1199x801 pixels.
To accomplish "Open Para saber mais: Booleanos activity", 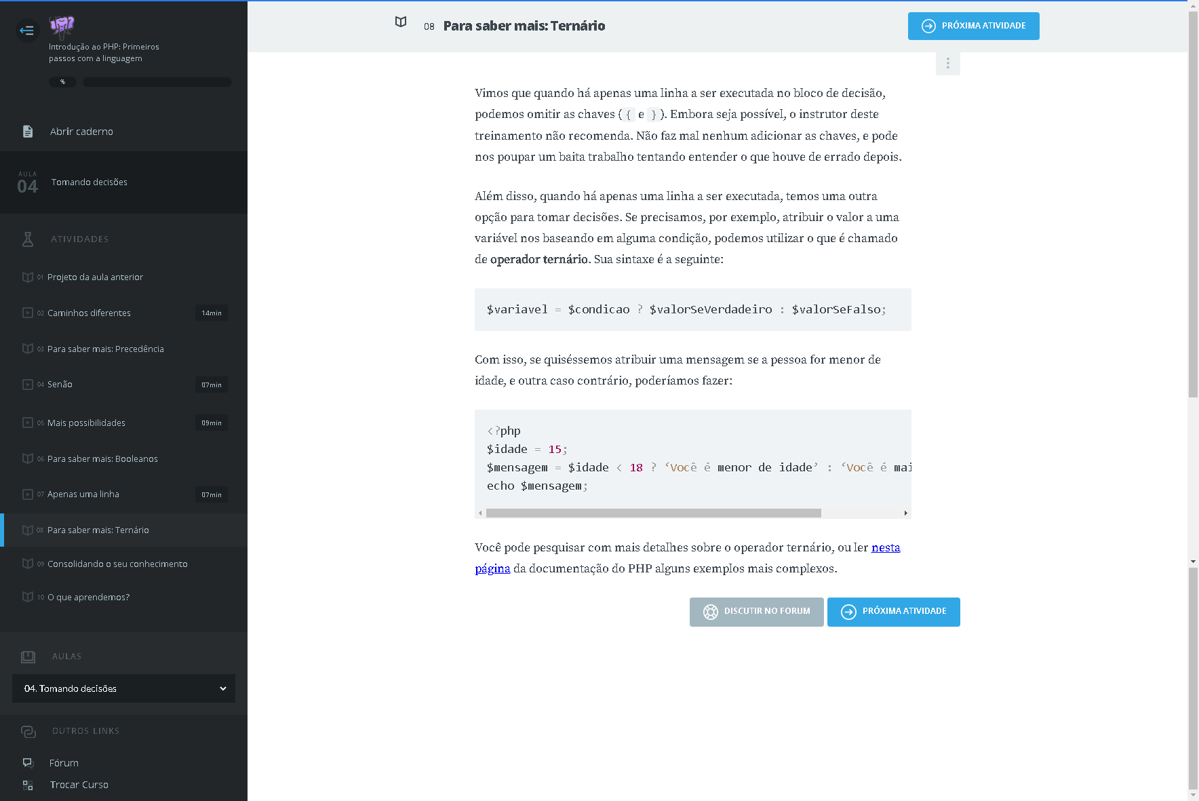I will point(102,458).
